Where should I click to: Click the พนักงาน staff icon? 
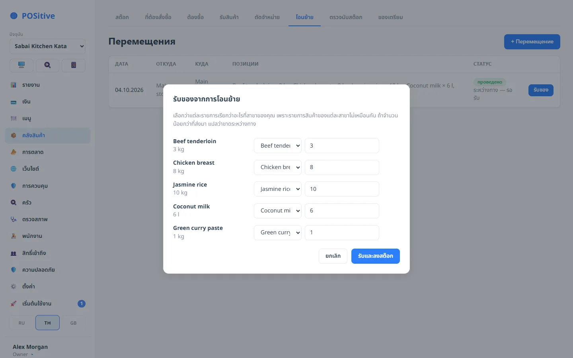(14, 236)
